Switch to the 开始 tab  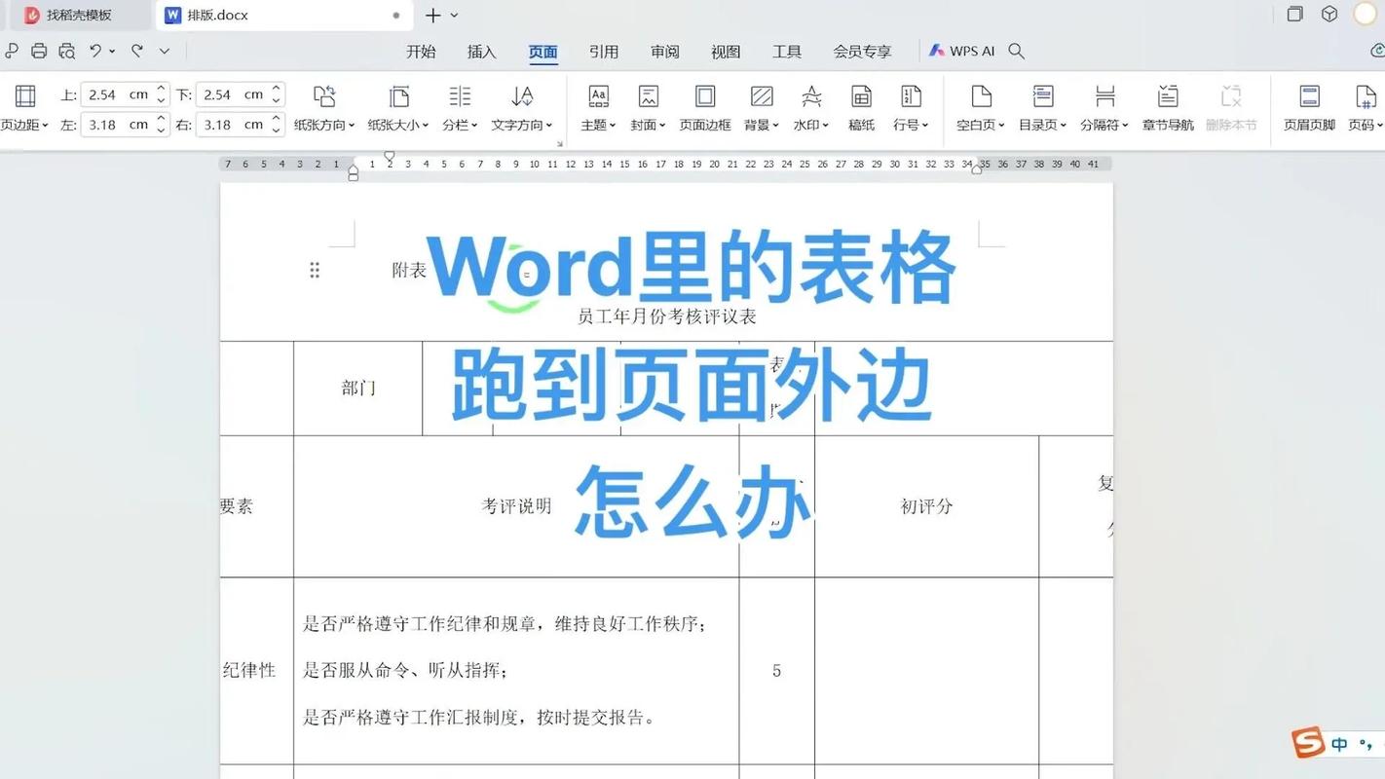pos(421,52)
